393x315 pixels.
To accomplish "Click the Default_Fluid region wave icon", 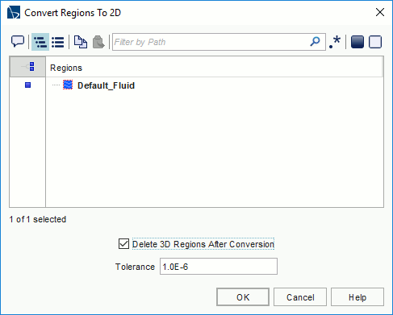I will click(x=68, y=85).
